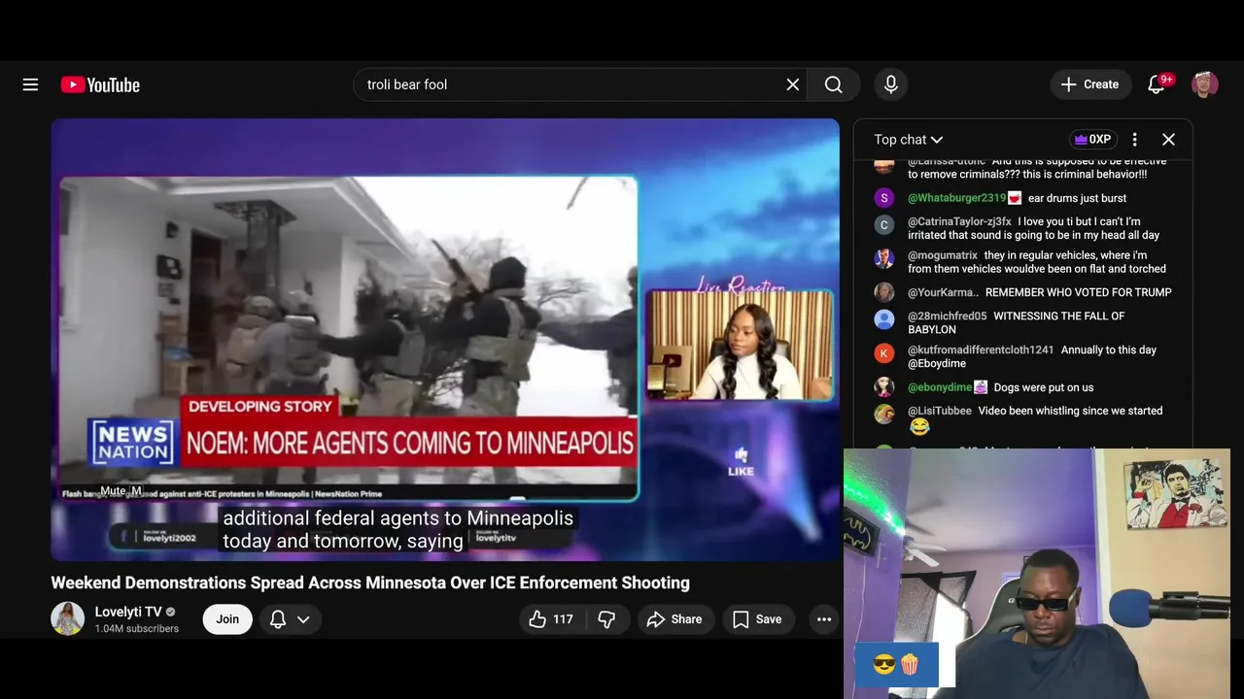Open the YouTube hamburger guide menu
Viewport: 1244px width, 699px height.
pos(30,84)
